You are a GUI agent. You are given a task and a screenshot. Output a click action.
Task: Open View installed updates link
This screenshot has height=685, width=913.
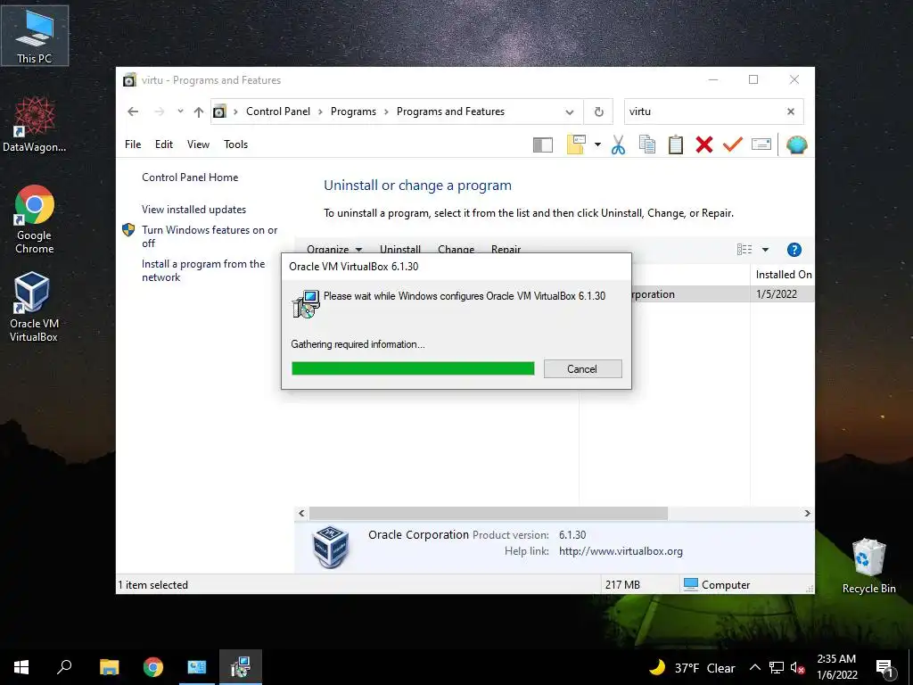(x=193, y=209)
